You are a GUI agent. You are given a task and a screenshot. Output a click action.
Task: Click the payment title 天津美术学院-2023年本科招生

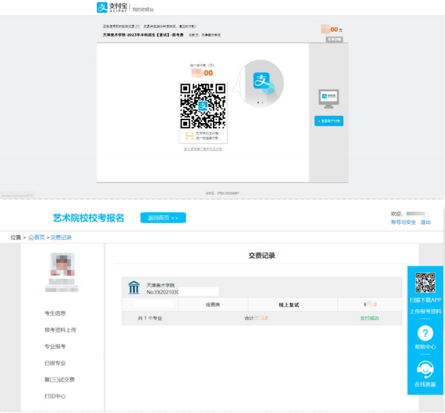143,35
